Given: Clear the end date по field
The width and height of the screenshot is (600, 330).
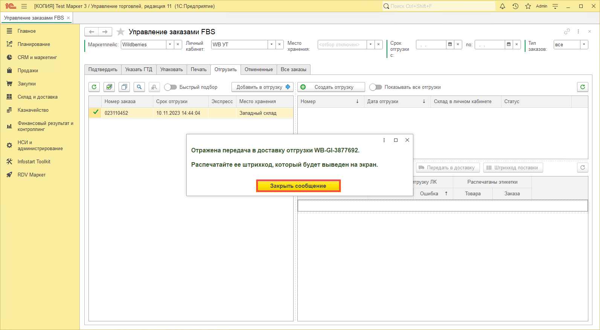Looking at the screenshot, I should click(517, 44).
